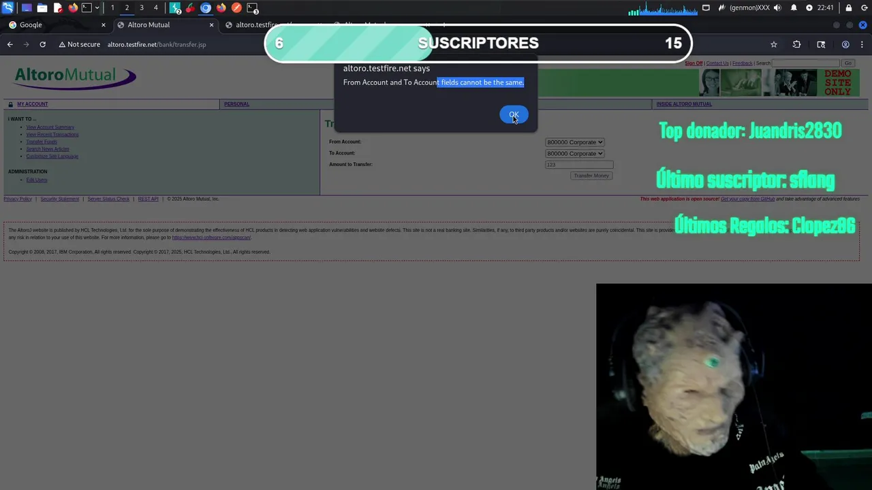Open the file manager from the panel

(42, 8)
